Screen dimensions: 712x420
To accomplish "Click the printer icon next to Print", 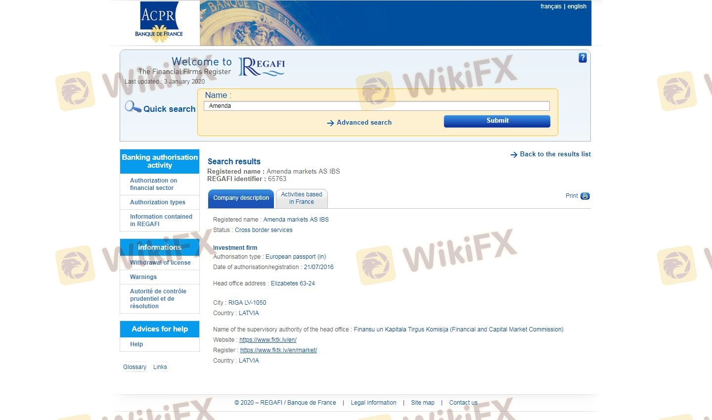I will (x=585, y=196).
